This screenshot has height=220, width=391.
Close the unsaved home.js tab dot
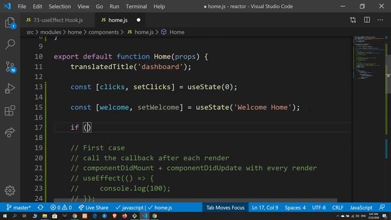(139, 20)
